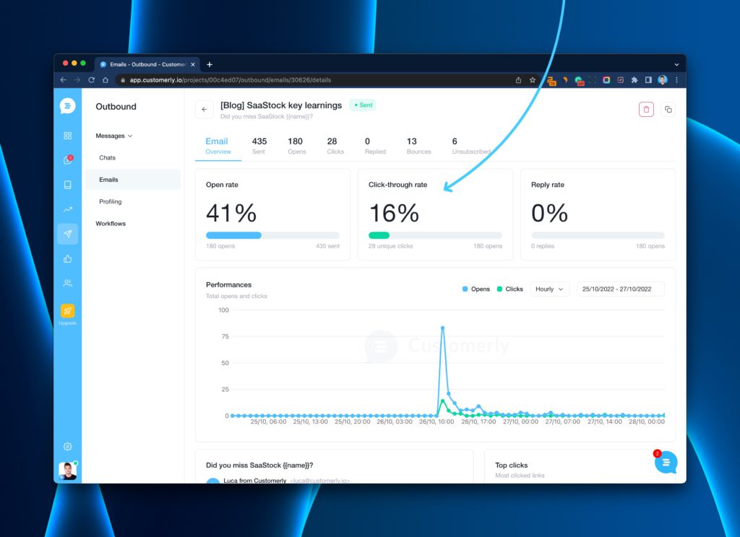Open Workflows in the Outbound menu
Image resolution: width=740 pixels, height=537 pixels.
coord(111,224)
